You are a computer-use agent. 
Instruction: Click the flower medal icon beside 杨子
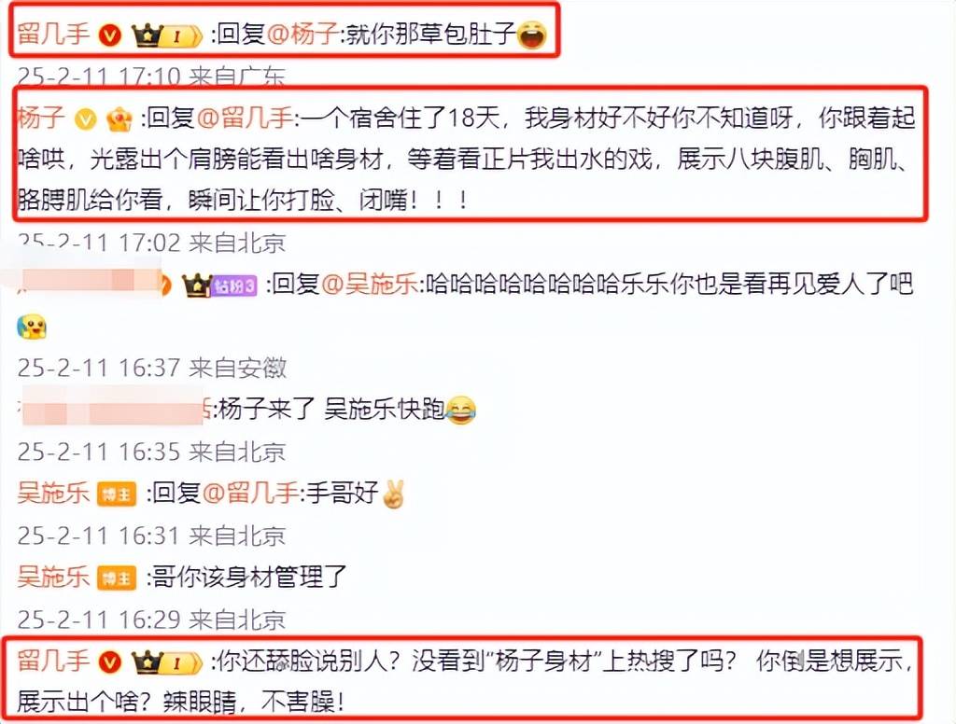[x=119, y=118]
